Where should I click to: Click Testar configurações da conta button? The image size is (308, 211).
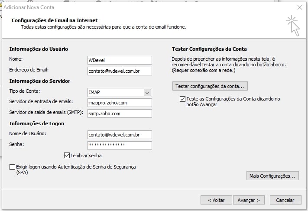(210, 86)
